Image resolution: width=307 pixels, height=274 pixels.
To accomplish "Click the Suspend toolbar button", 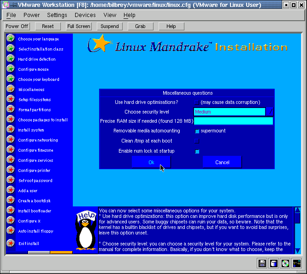I will [110, 26].
